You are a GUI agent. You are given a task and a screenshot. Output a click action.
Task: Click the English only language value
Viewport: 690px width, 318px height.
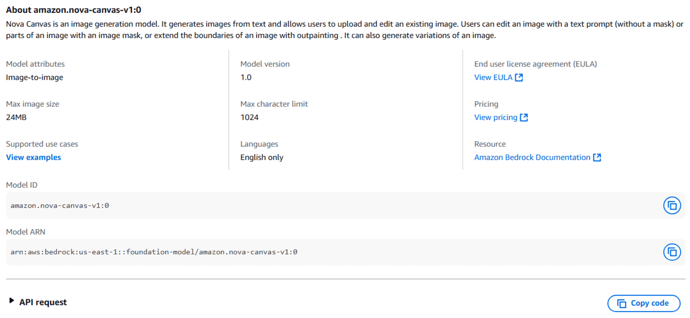tap(262, 157)
